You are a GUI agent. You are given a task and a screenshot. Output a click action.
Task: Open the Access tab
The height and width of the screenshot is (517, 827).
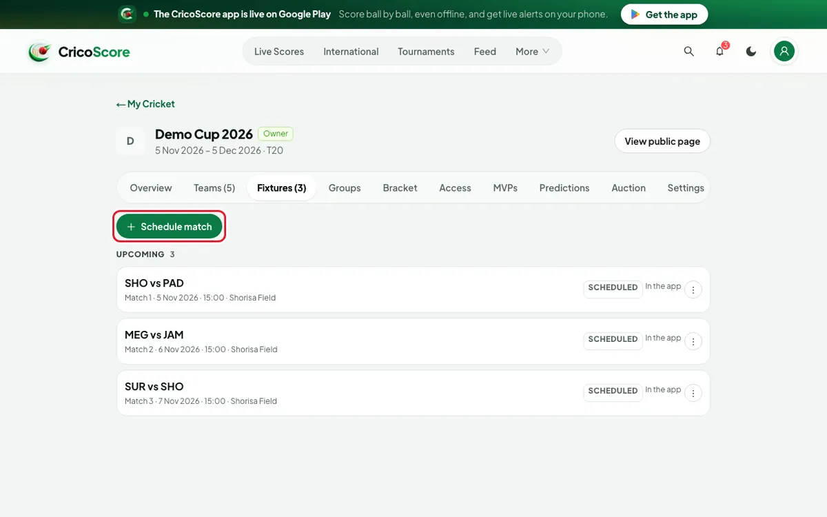[x=456, y=188]
